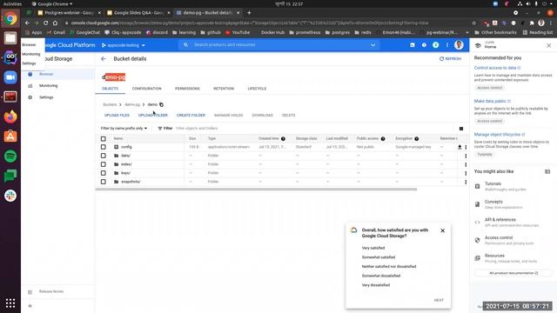Open project selector dropdown in header
Screen dimensions: 557x313
point(124,45)
